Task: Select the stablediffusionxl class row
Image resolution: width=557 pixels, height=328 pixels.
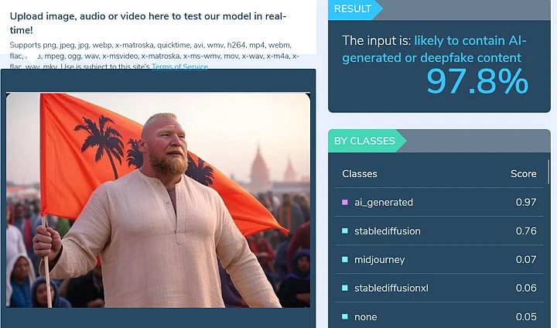Action: pyautogui.click(x=439, y=288)
